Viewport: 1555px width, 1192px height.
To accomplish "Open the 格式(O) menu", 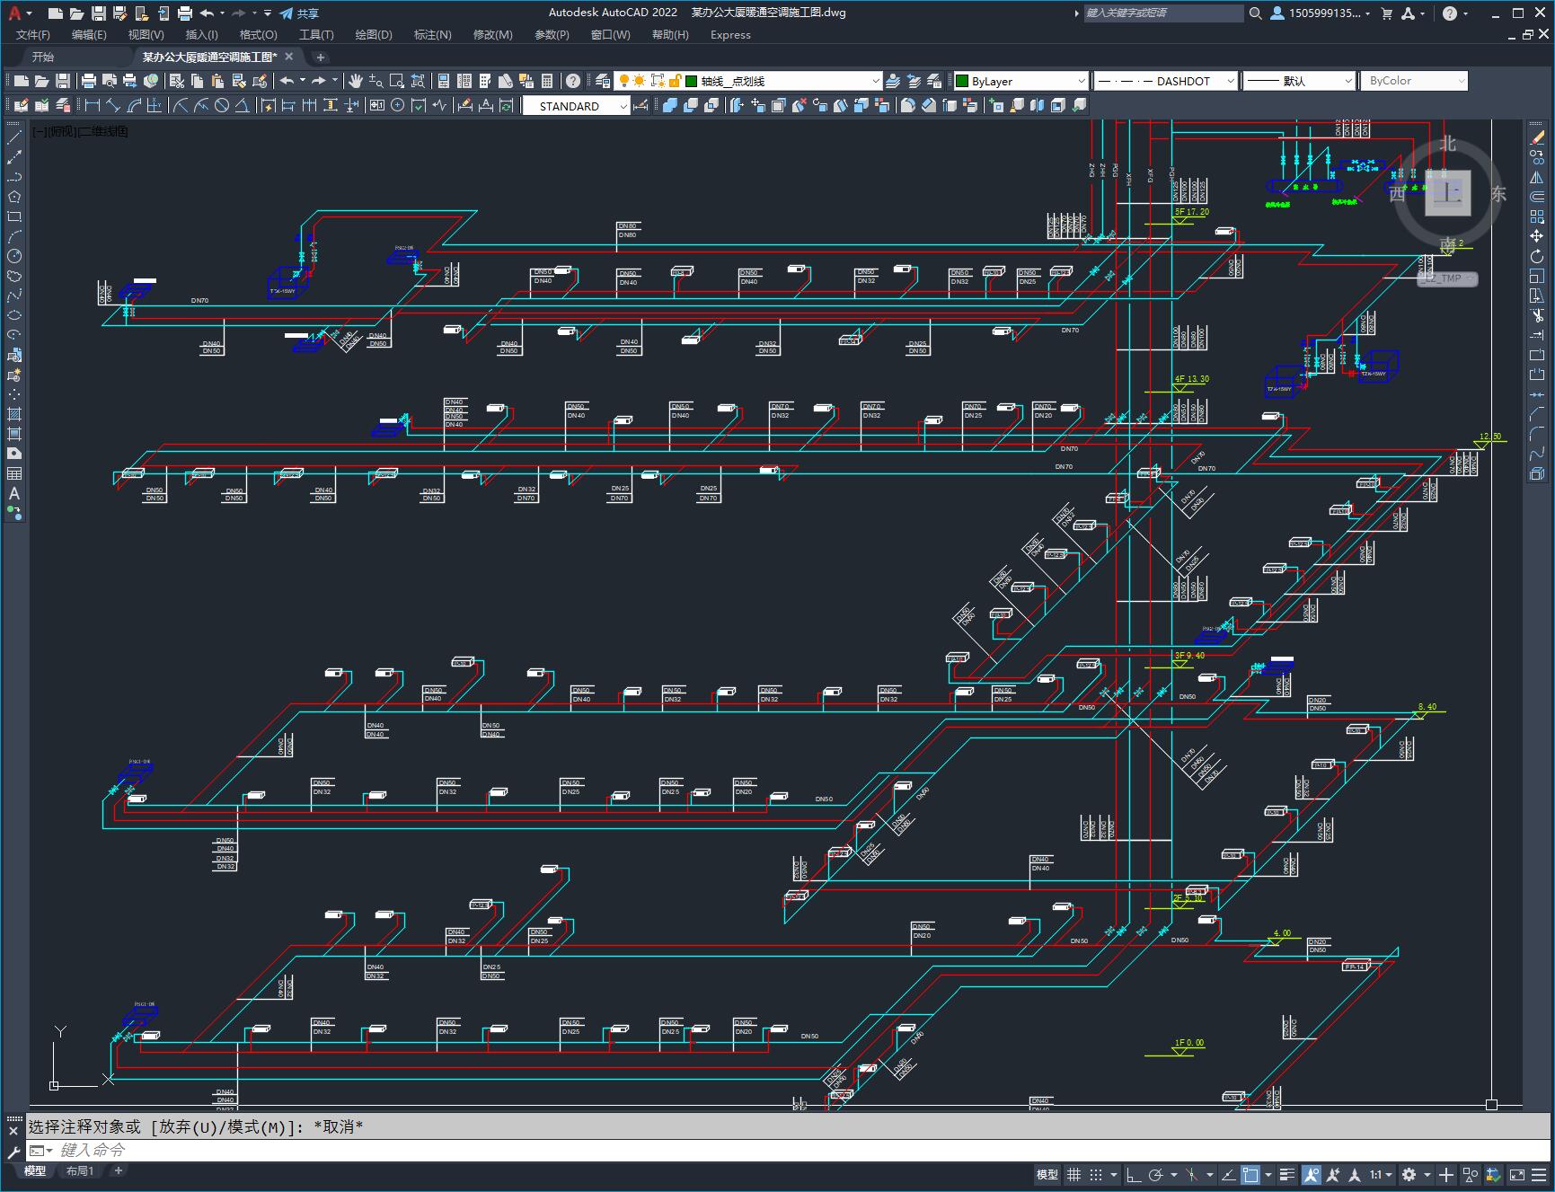I will pyautogui.click(x=258, y=35).
